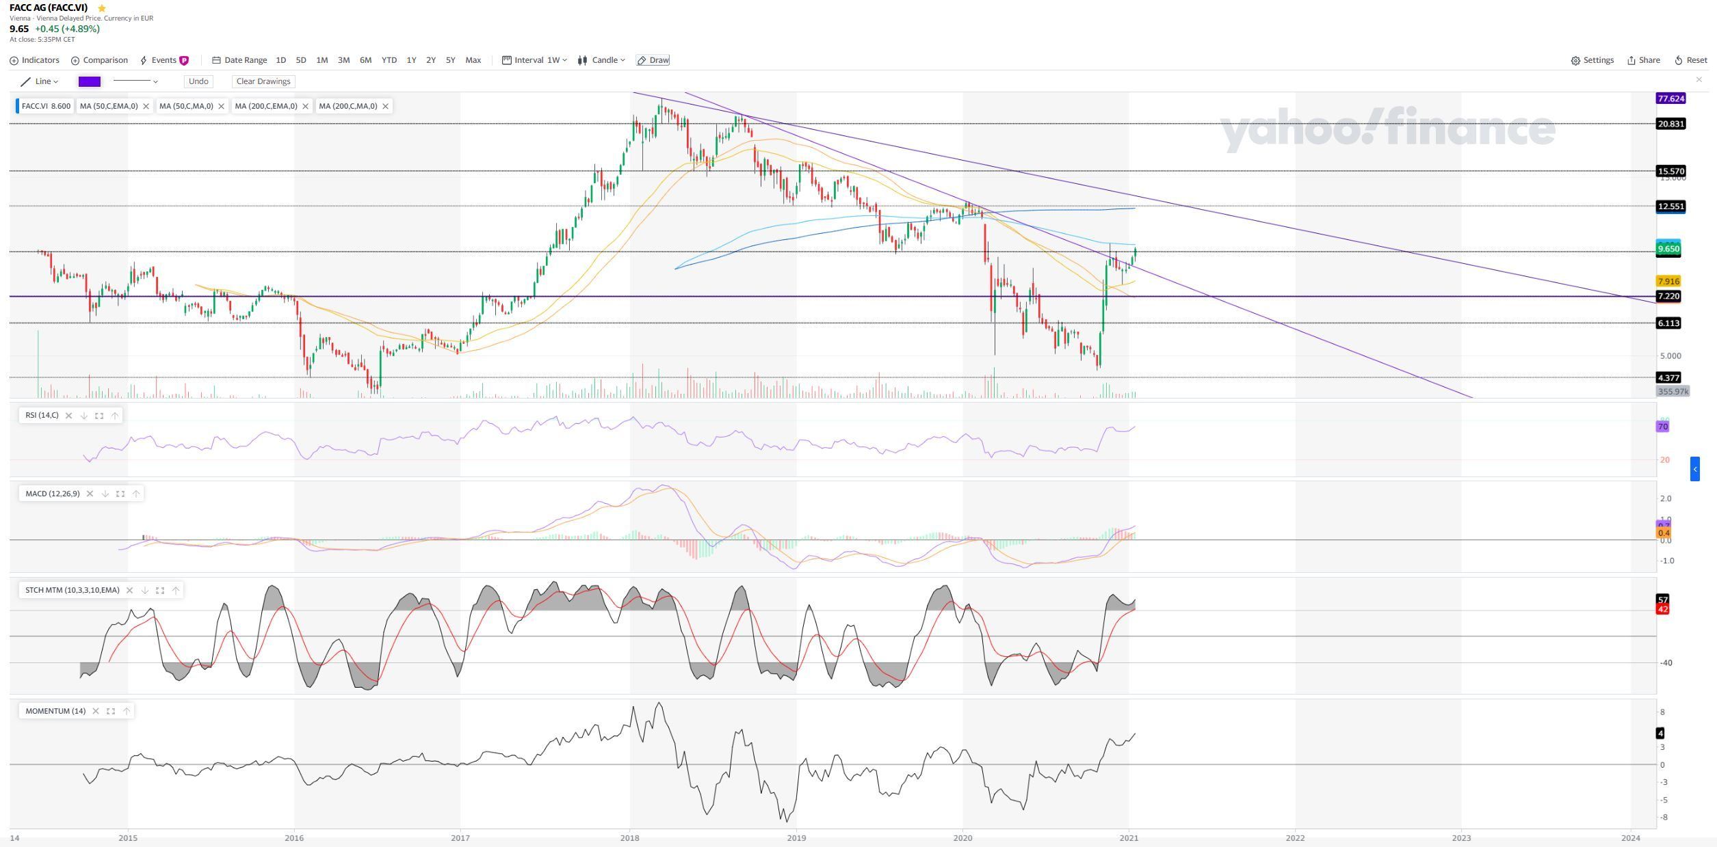Click the Clear Drawings button
This screenshot has width=1717, height=847.
pos(263,81)
